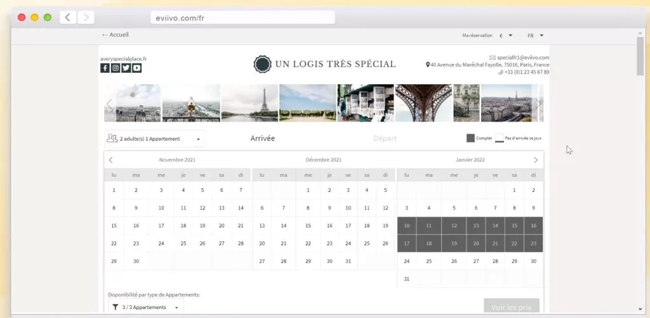Screen dimensions: 650x318
Task: Click the browser address bar eviivo.com/fr
Action: tap(243, 18)
